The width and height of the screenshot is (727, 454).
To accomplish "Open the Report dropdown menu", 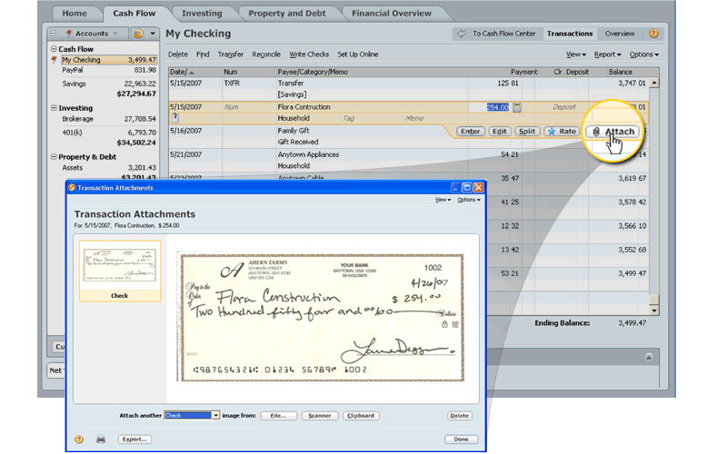I will (606, 54).
